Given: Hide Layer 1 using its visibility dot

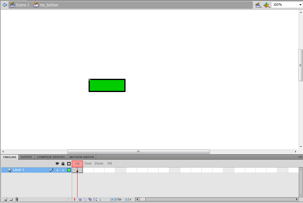Looking at the screenshot, I should pos(57,170).
